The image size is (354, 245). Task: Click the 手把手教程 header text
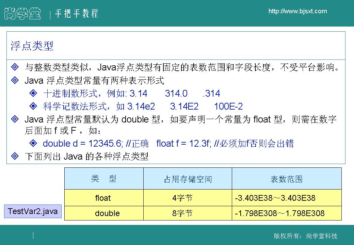click(x=76, y=14)
